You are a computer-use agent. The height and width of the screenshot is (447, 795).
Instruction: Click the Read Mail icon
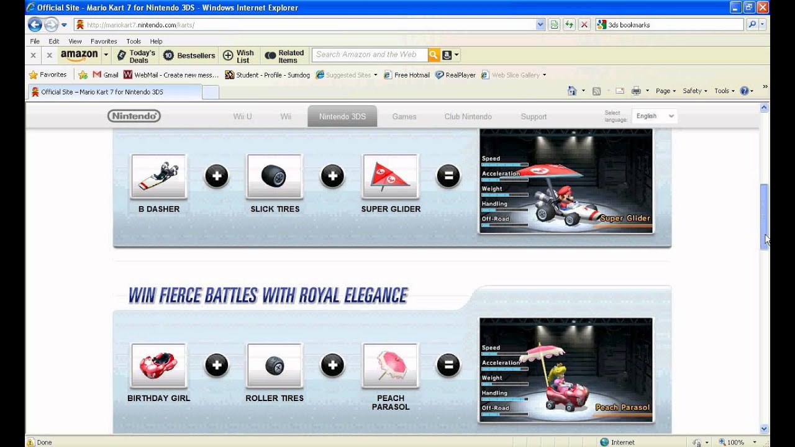pos(619,91)
